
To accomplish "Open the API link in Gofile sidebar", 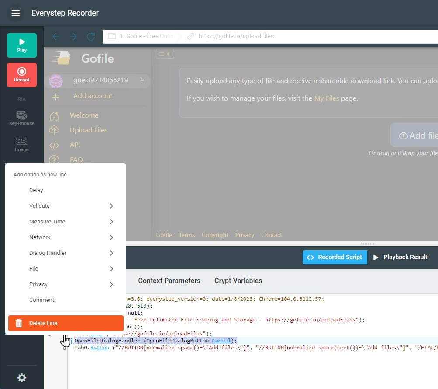I will 75,145.
